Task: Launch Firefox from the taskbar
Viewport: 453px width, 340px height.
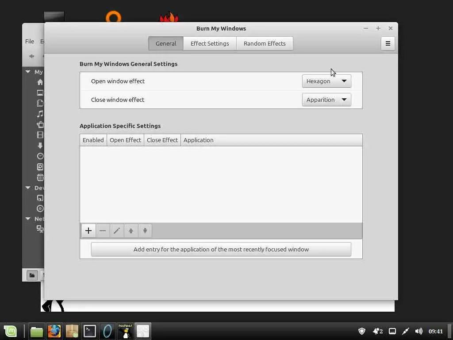Action: click(54, 331)
